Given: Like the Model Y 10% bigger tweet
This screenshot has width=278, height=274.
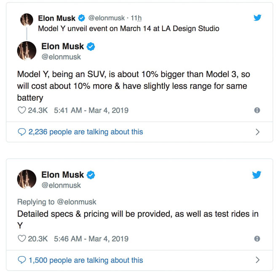Looking at the screenshot, I should [x=22, y=110].
